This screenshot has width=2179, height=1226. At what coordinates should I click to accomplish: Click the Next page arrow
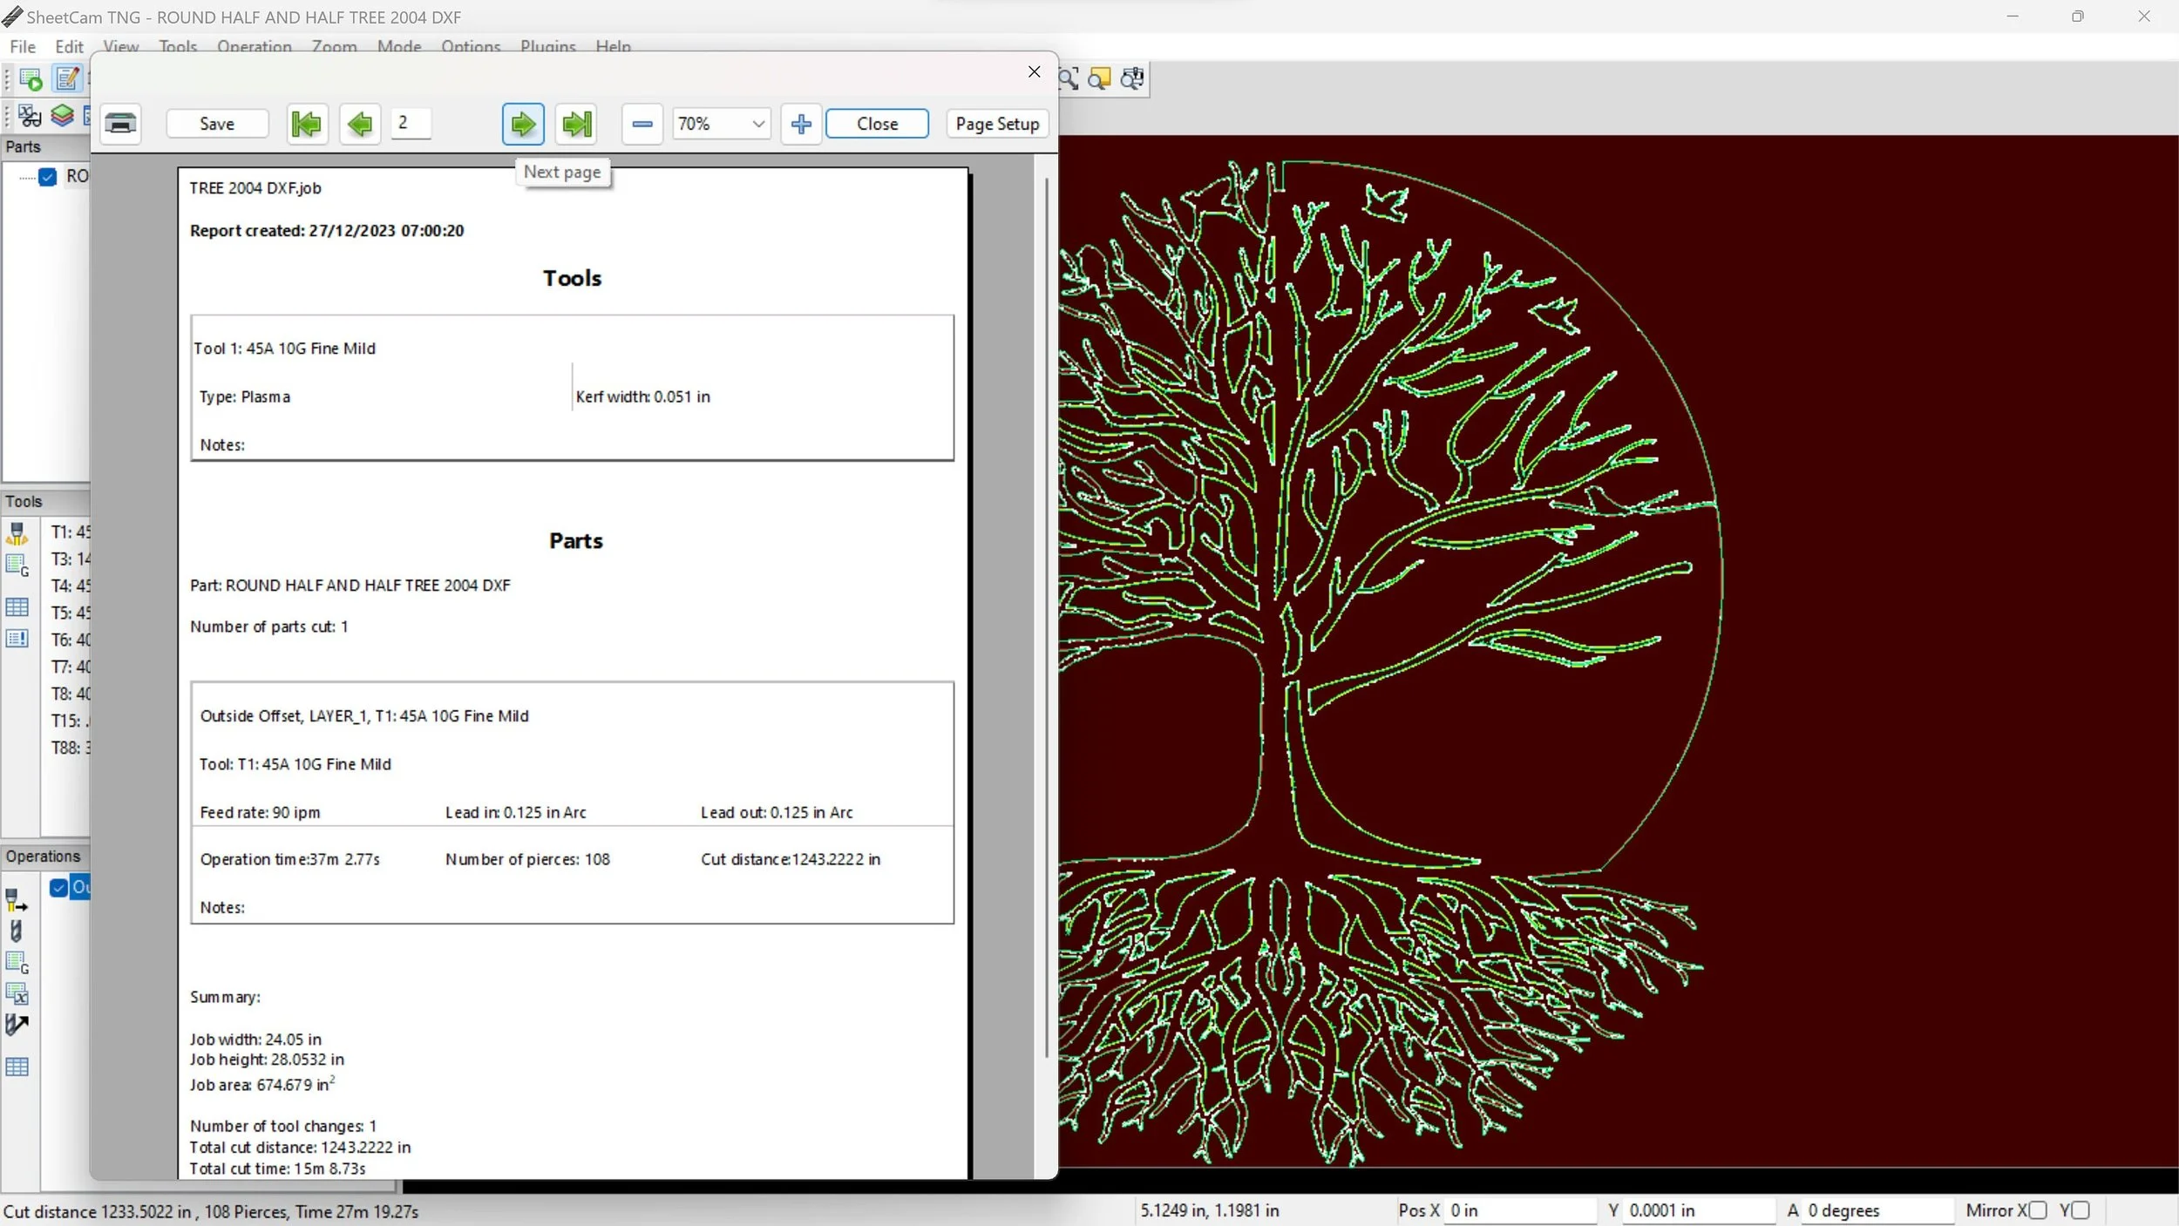pyautogui.click(x=523, y=124)
